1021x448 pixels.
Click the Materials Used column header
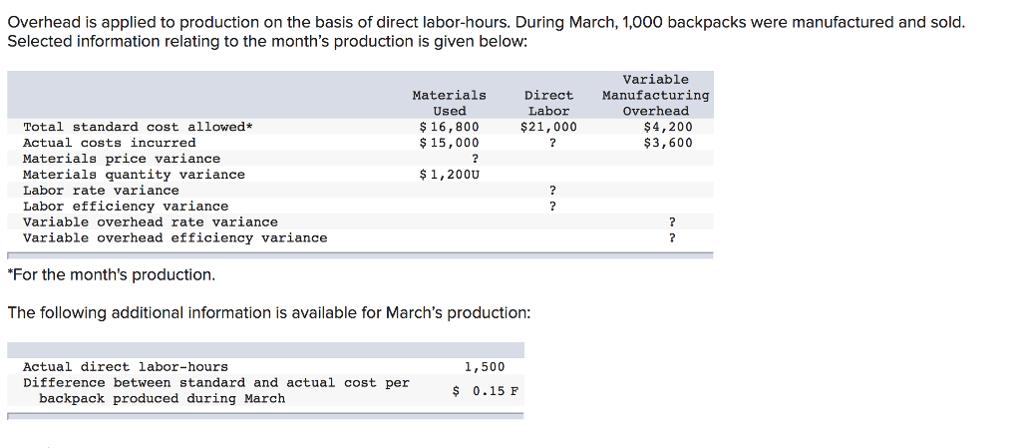coord(450,103)
